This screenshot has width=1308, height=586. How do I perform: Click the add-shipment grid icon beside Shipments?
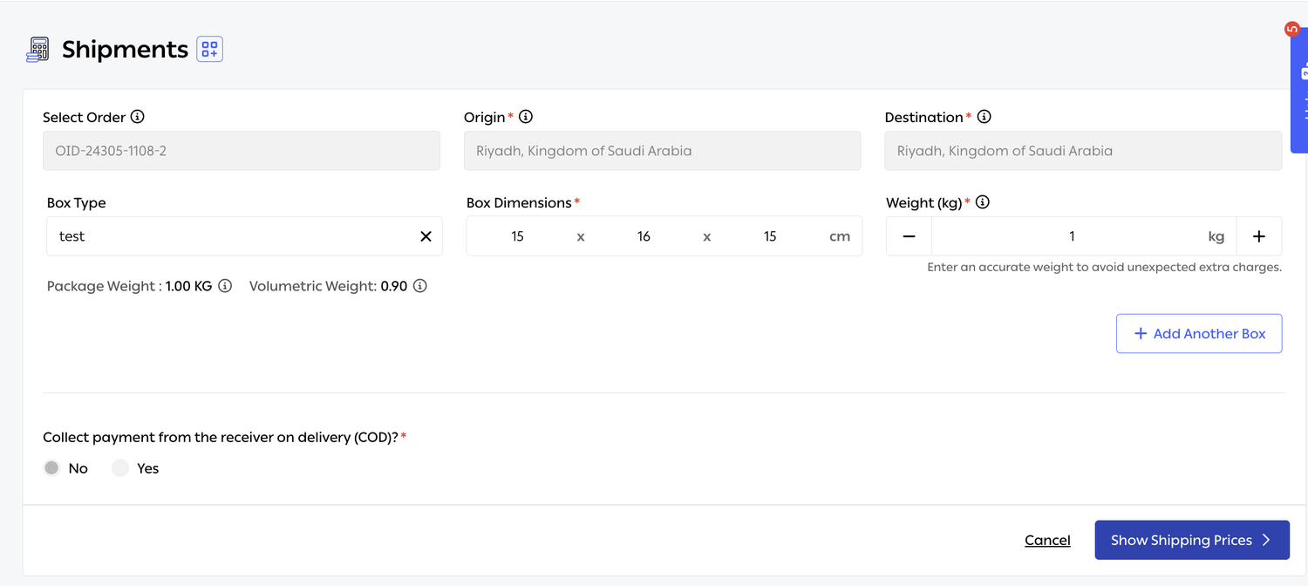[209, 50]
